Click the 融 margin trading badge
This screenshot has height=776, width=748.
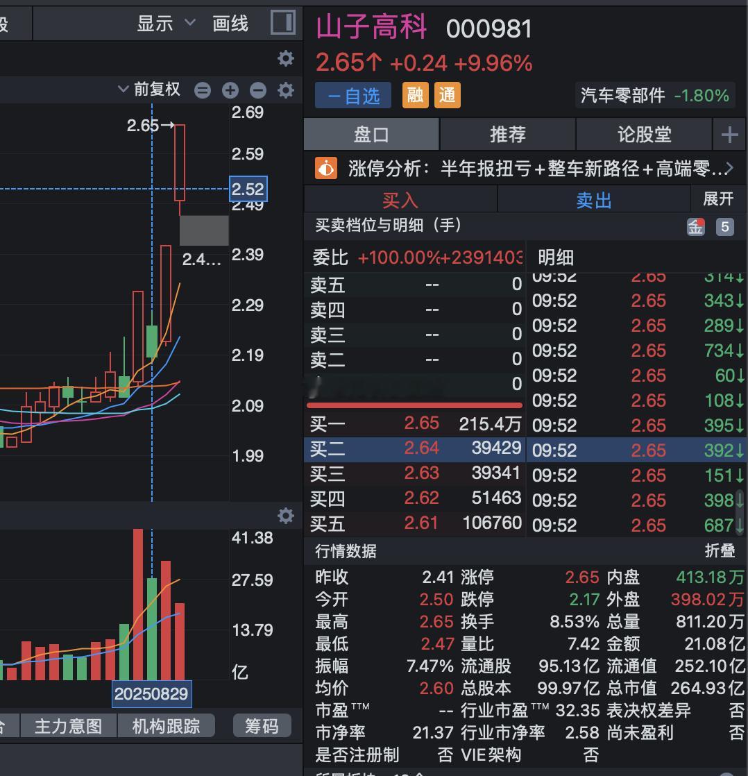coord(415,95)
